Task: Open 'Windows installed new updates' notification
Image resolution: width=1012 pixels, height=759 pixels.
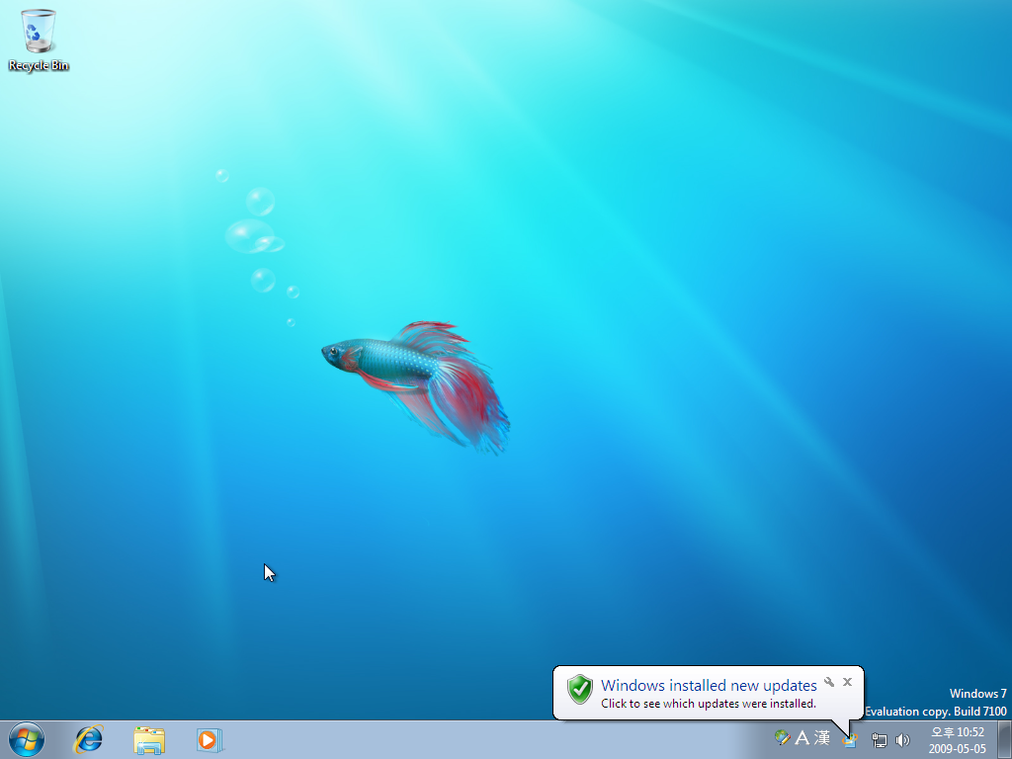Action: pos(709,686)
